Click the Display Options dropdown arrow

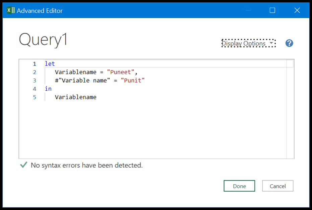click(x=271, y=43)
